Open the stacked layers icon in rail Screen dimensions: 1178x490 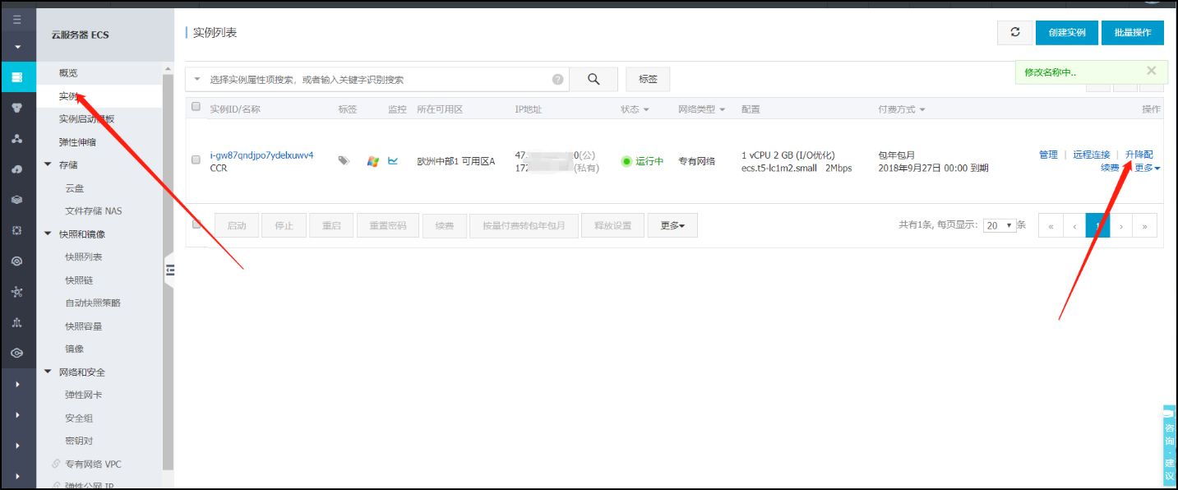(17, 200)
